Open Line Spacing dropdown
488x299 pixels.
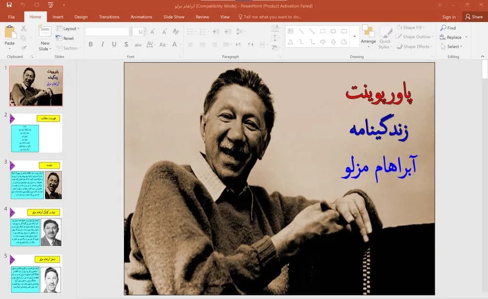pos(240,32)
